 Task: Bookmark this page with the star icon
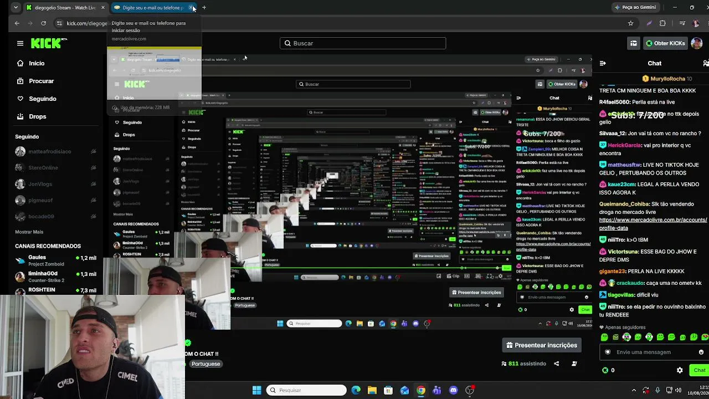coord(630,23)
